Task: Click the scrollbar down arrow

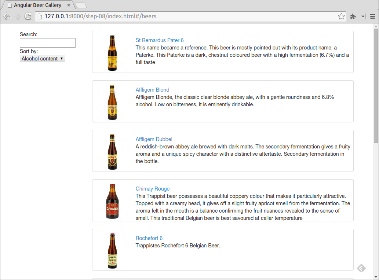Action: click(x=376, y=277)
